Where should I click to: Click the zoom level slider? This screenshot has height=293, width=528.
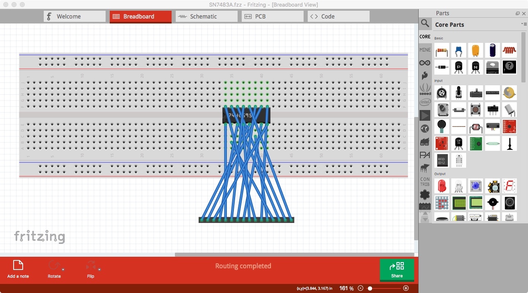pos(370,288)
